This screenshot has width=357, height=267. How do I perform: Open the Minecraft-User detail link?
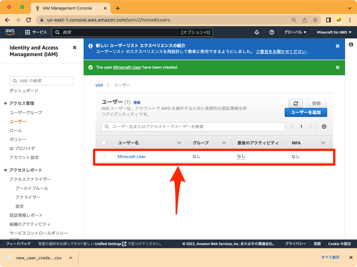tap(131, 156)
